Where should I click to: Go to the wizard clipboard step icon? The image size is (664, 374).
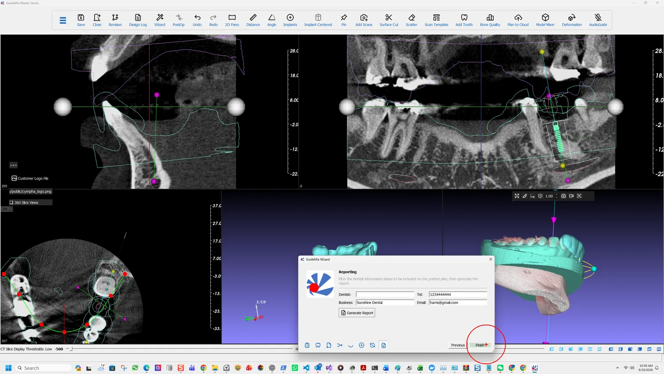(x=307, y=345)
